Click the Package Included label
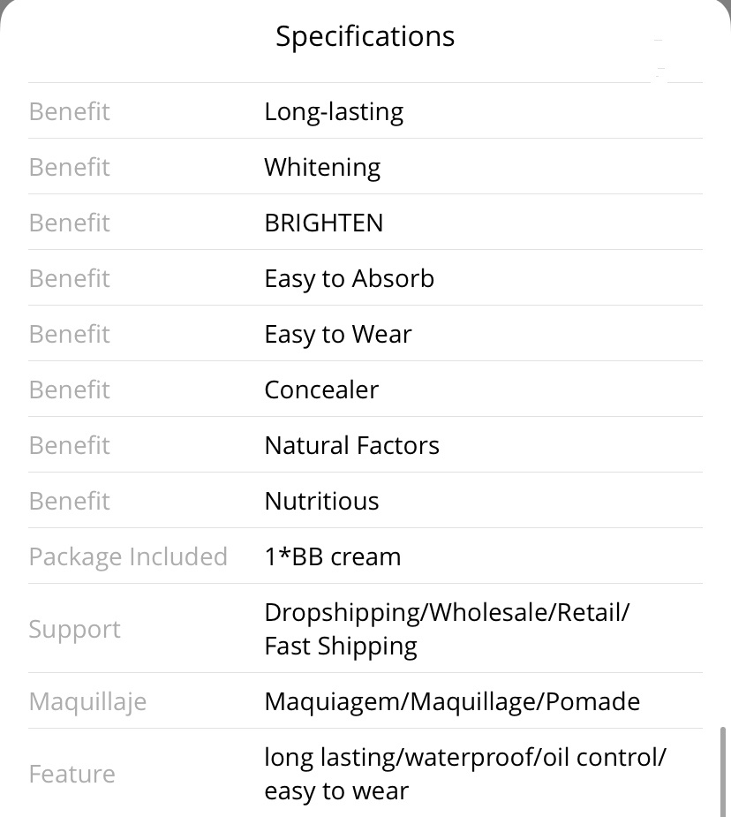The height and width of the screenshot is (817, 731). coord(128,557)
